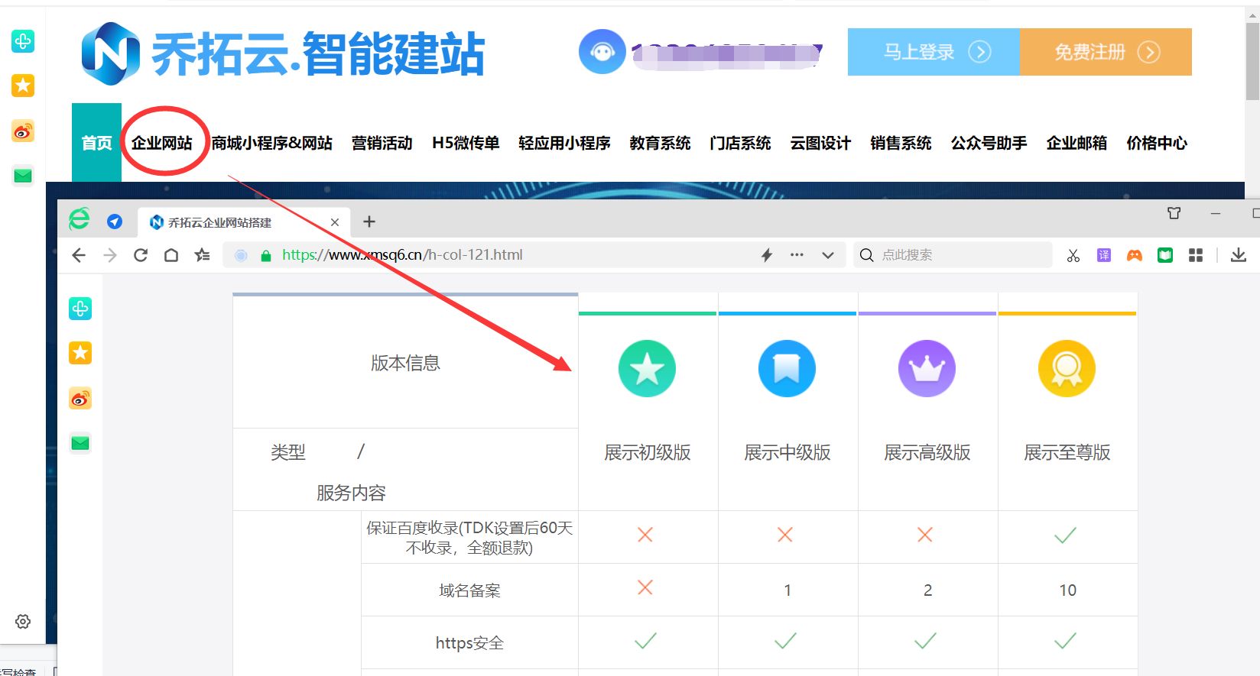
Task: Click the 点此搜索 search field
Action: 953,255
